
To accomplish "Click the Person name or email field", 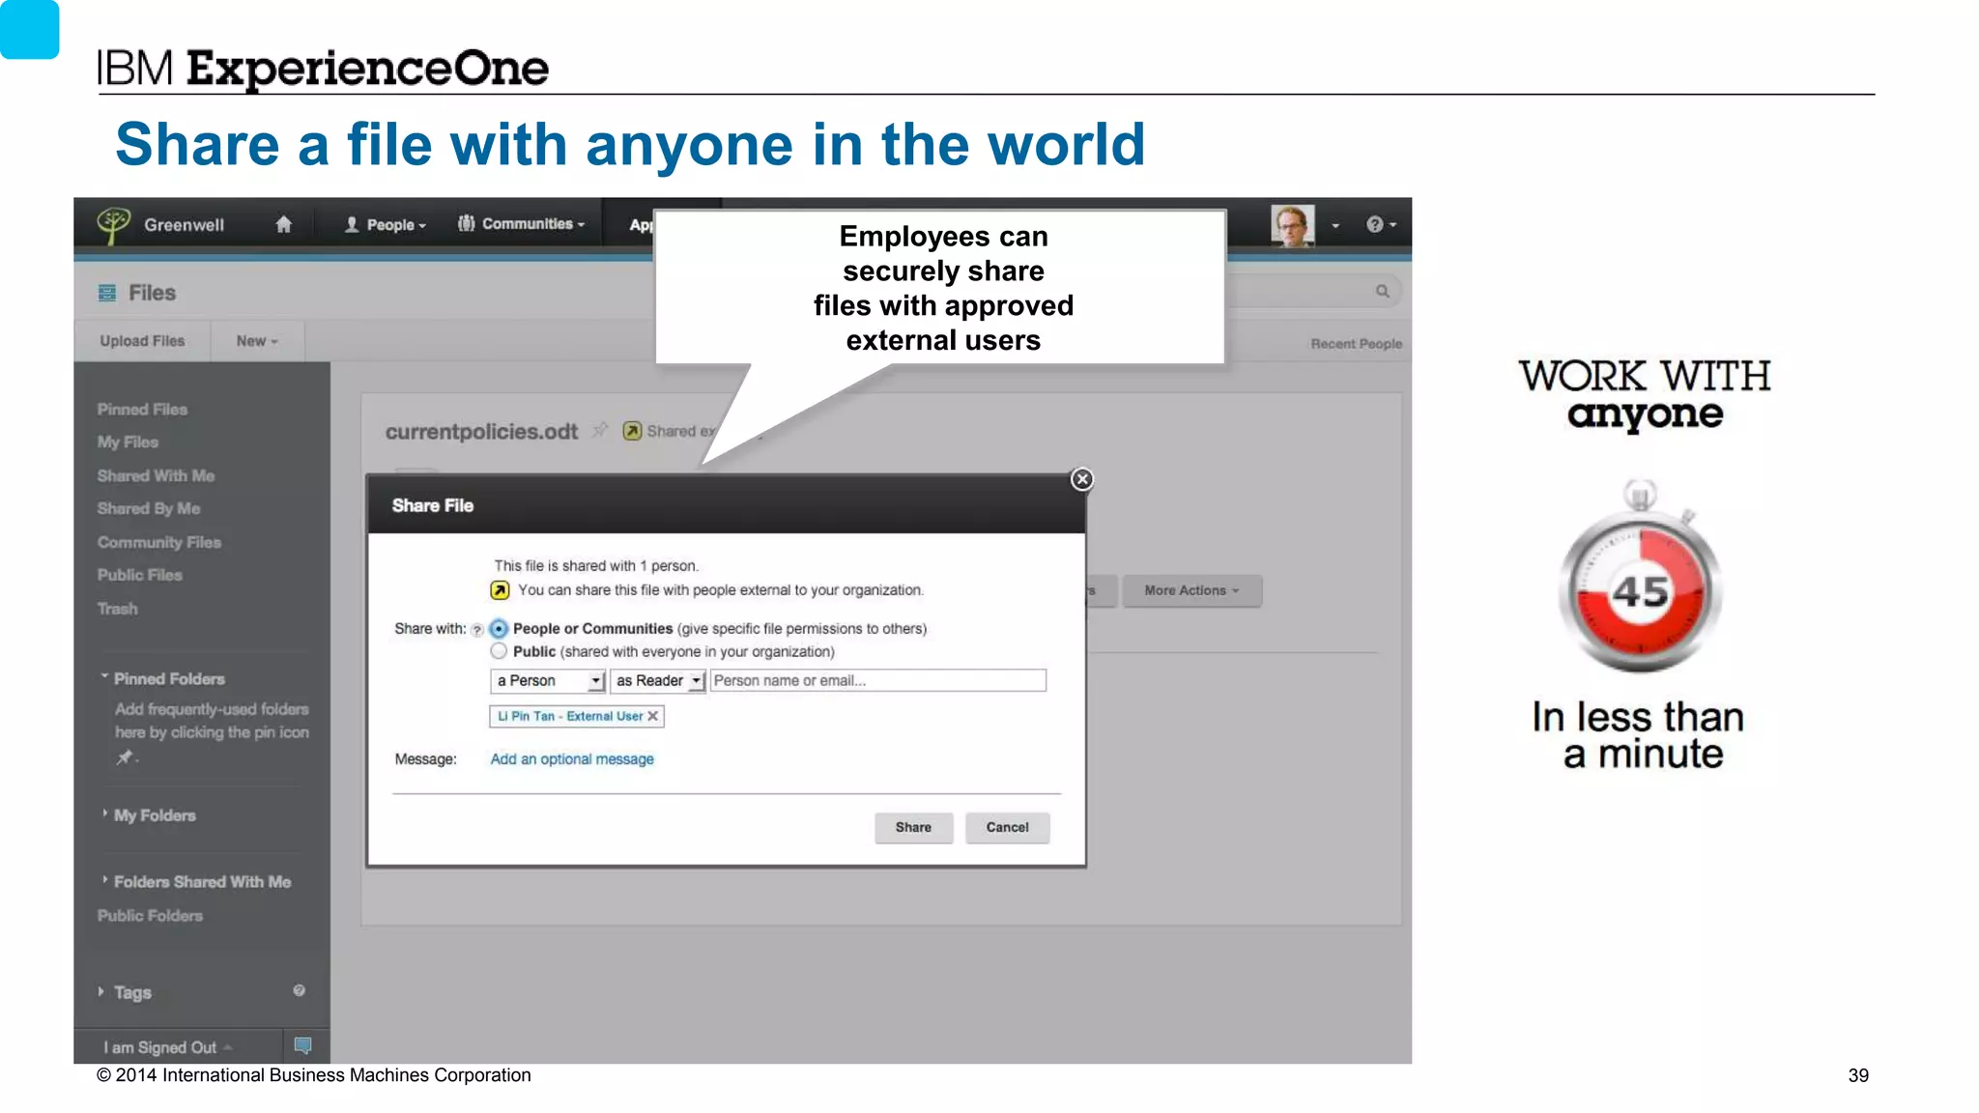I will click(878, 681).
